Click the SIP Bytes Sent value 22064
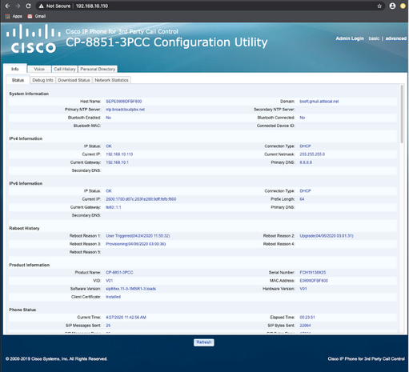 (305, 326)
